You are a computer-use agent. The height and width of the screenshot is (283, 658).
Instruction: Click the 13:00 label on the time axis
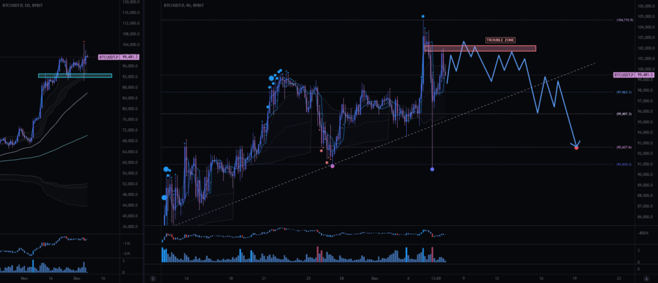coord(434,279)
